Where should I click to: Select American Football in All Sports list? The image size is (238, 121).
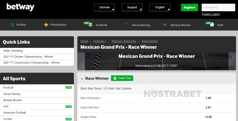(37, 113)
